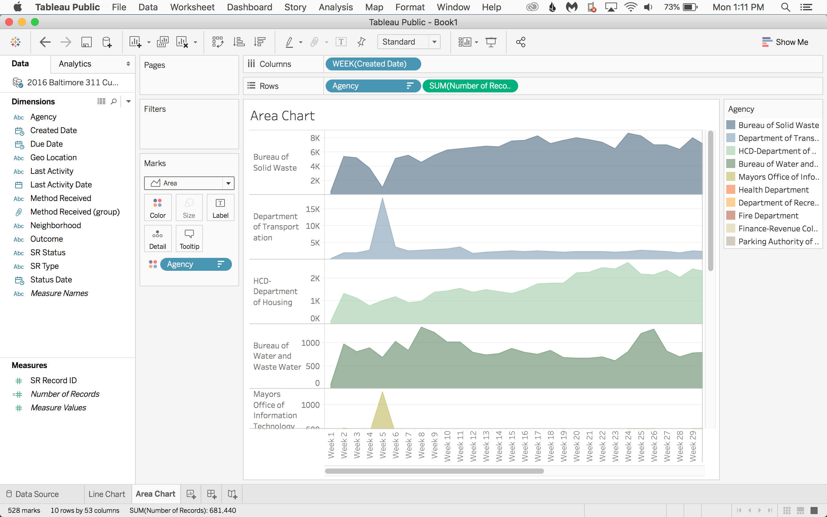Switch to the Line Chart sheet tab
827x517 pixels.
107,494
